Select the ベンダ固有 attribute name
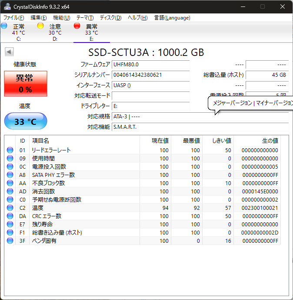Image resolution: width=293 pixels, height=300 pixels. point(44,241)
